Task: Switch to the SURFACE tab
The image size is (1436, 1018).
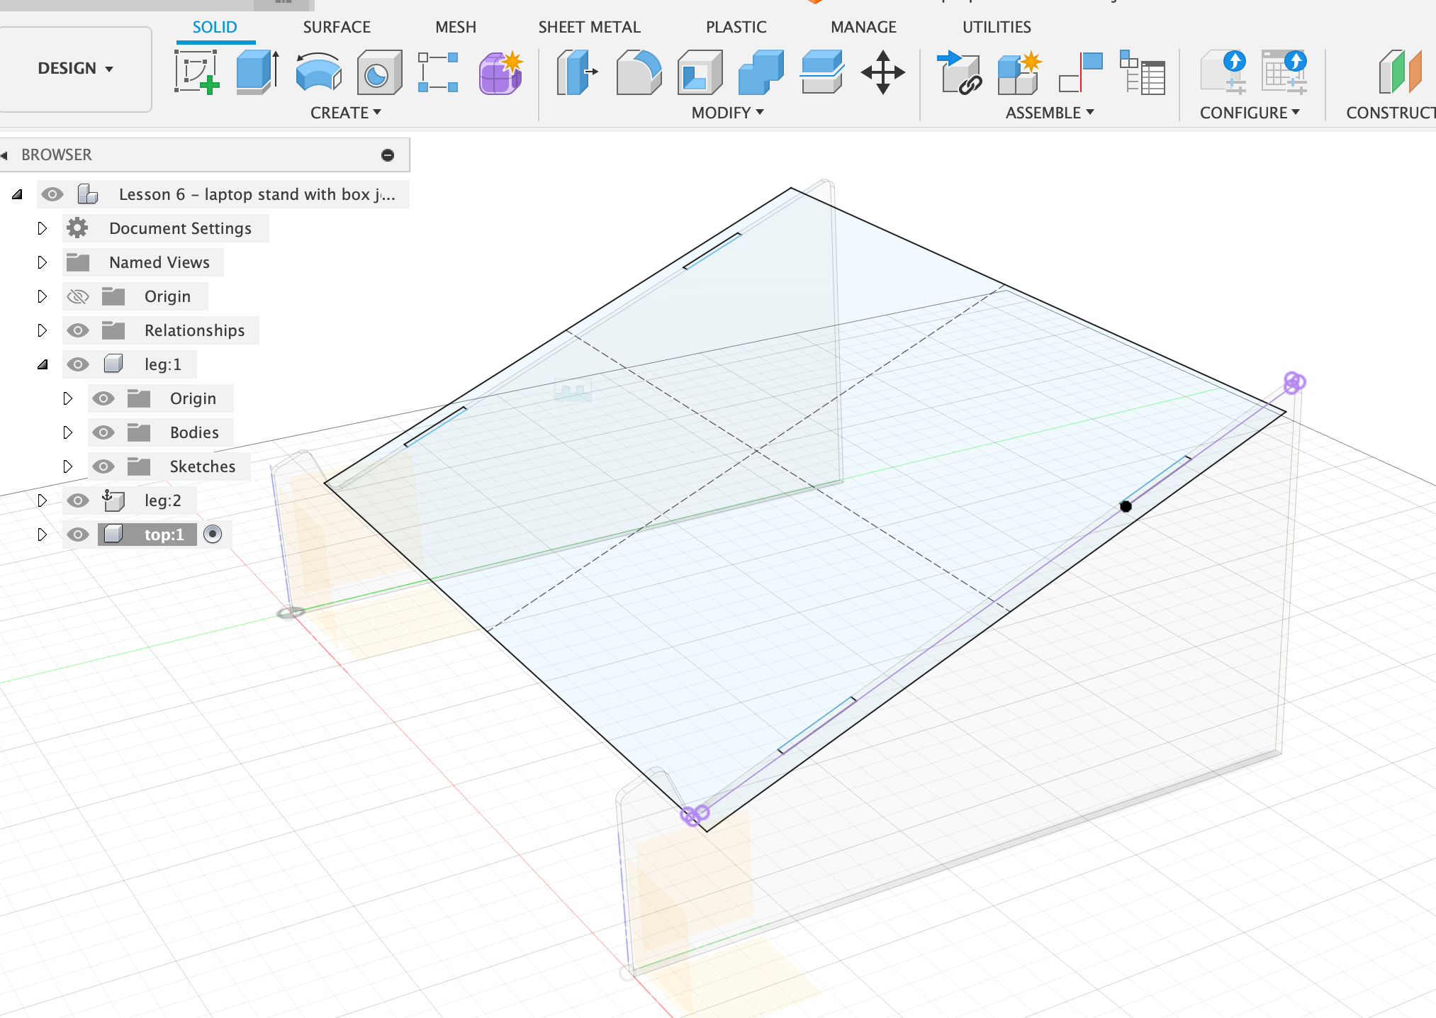Action: [x=337, y=27]
